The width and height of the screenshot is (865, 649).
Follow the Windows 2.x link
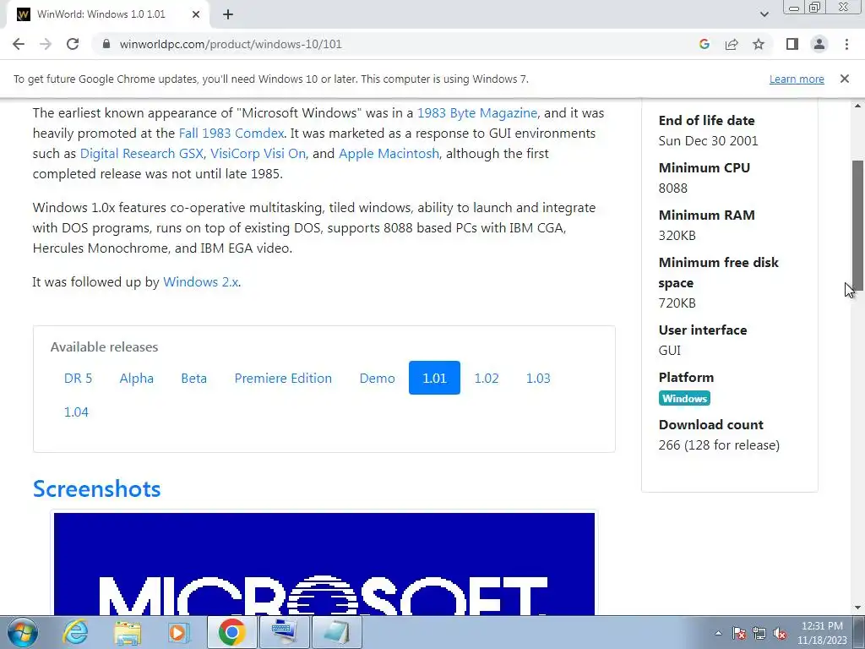coord(201,282)
